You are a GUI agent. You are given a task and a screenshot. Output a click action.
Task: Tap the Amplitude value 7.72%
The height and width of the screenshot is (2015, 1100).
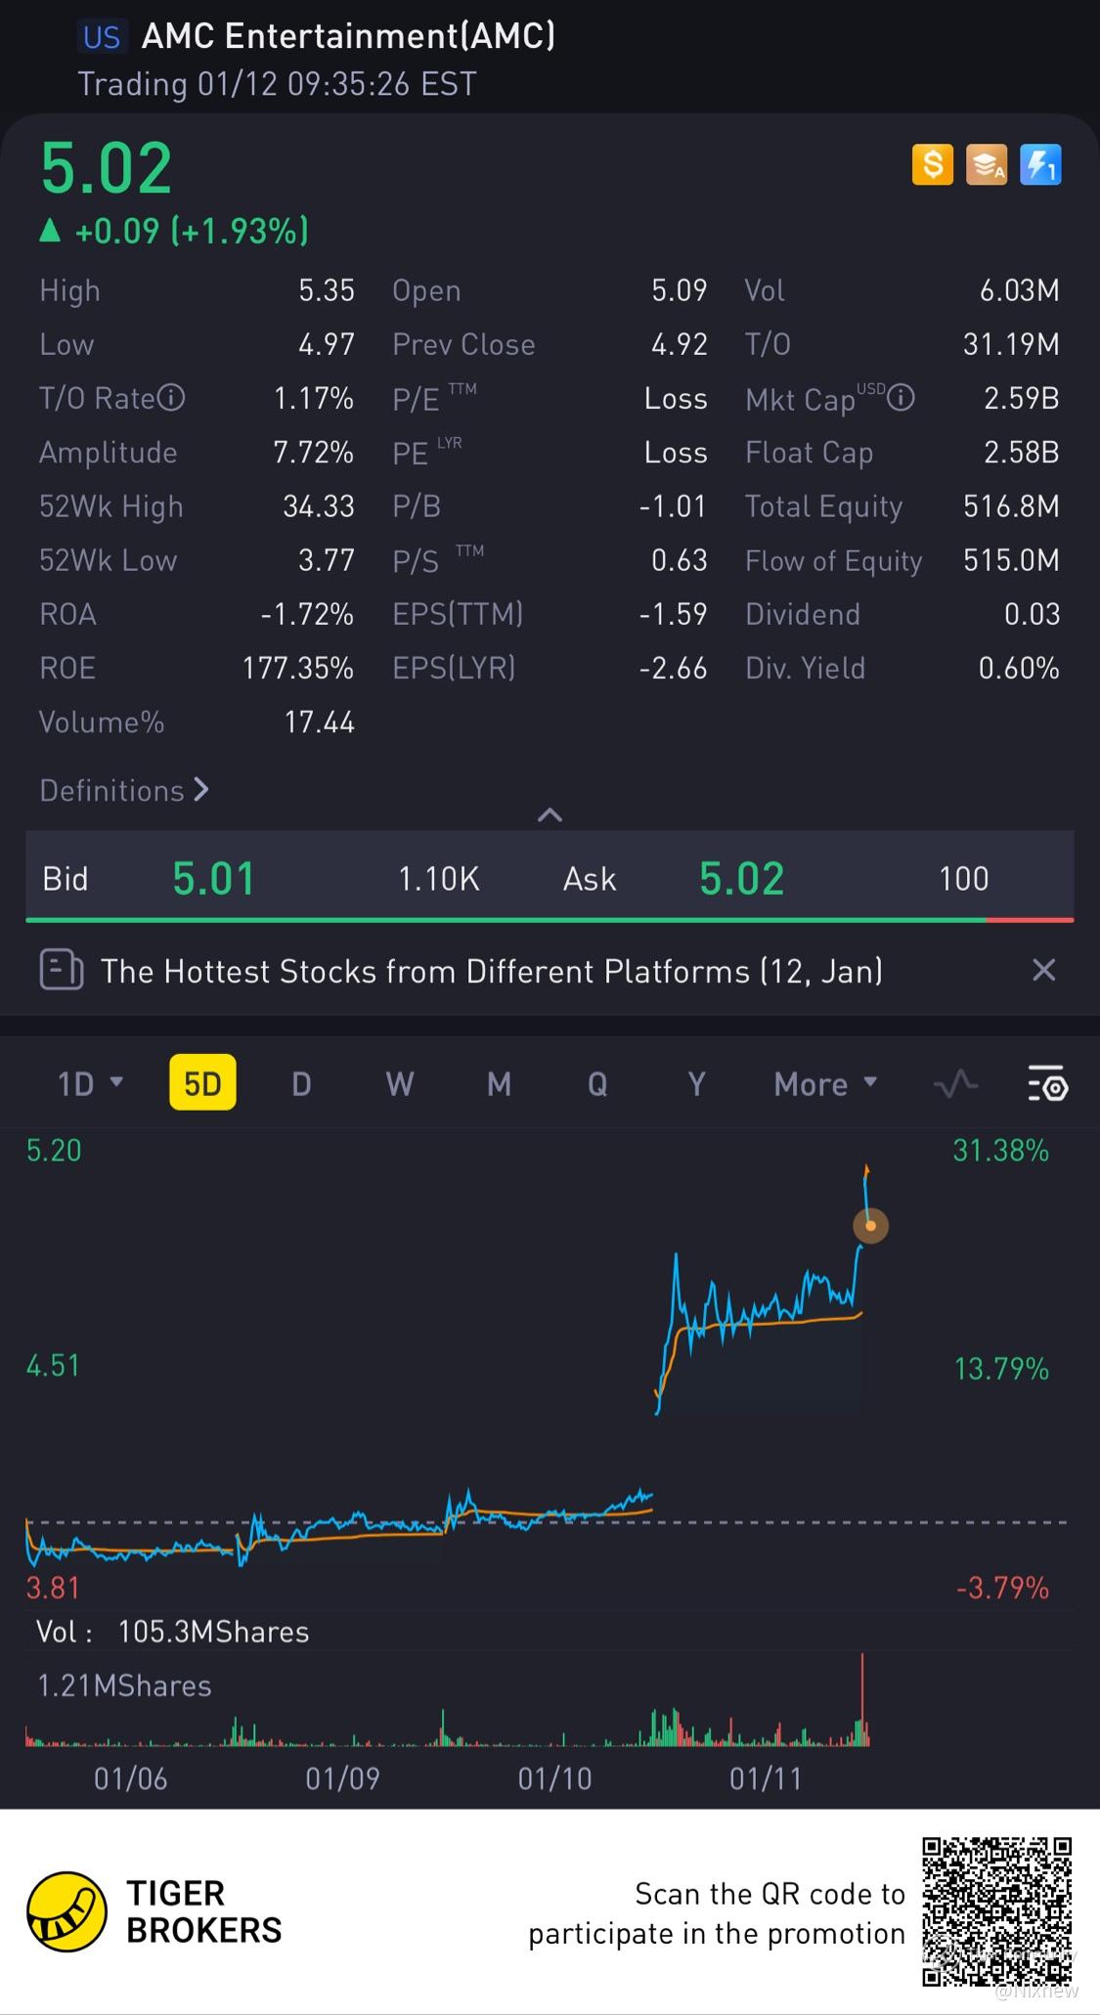(x=313, y=452)
